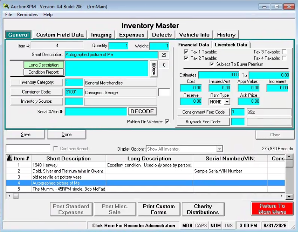Viewport: 298px width, 232px height.
Task: Select the Financial Data tab
Action: [193, 45]
